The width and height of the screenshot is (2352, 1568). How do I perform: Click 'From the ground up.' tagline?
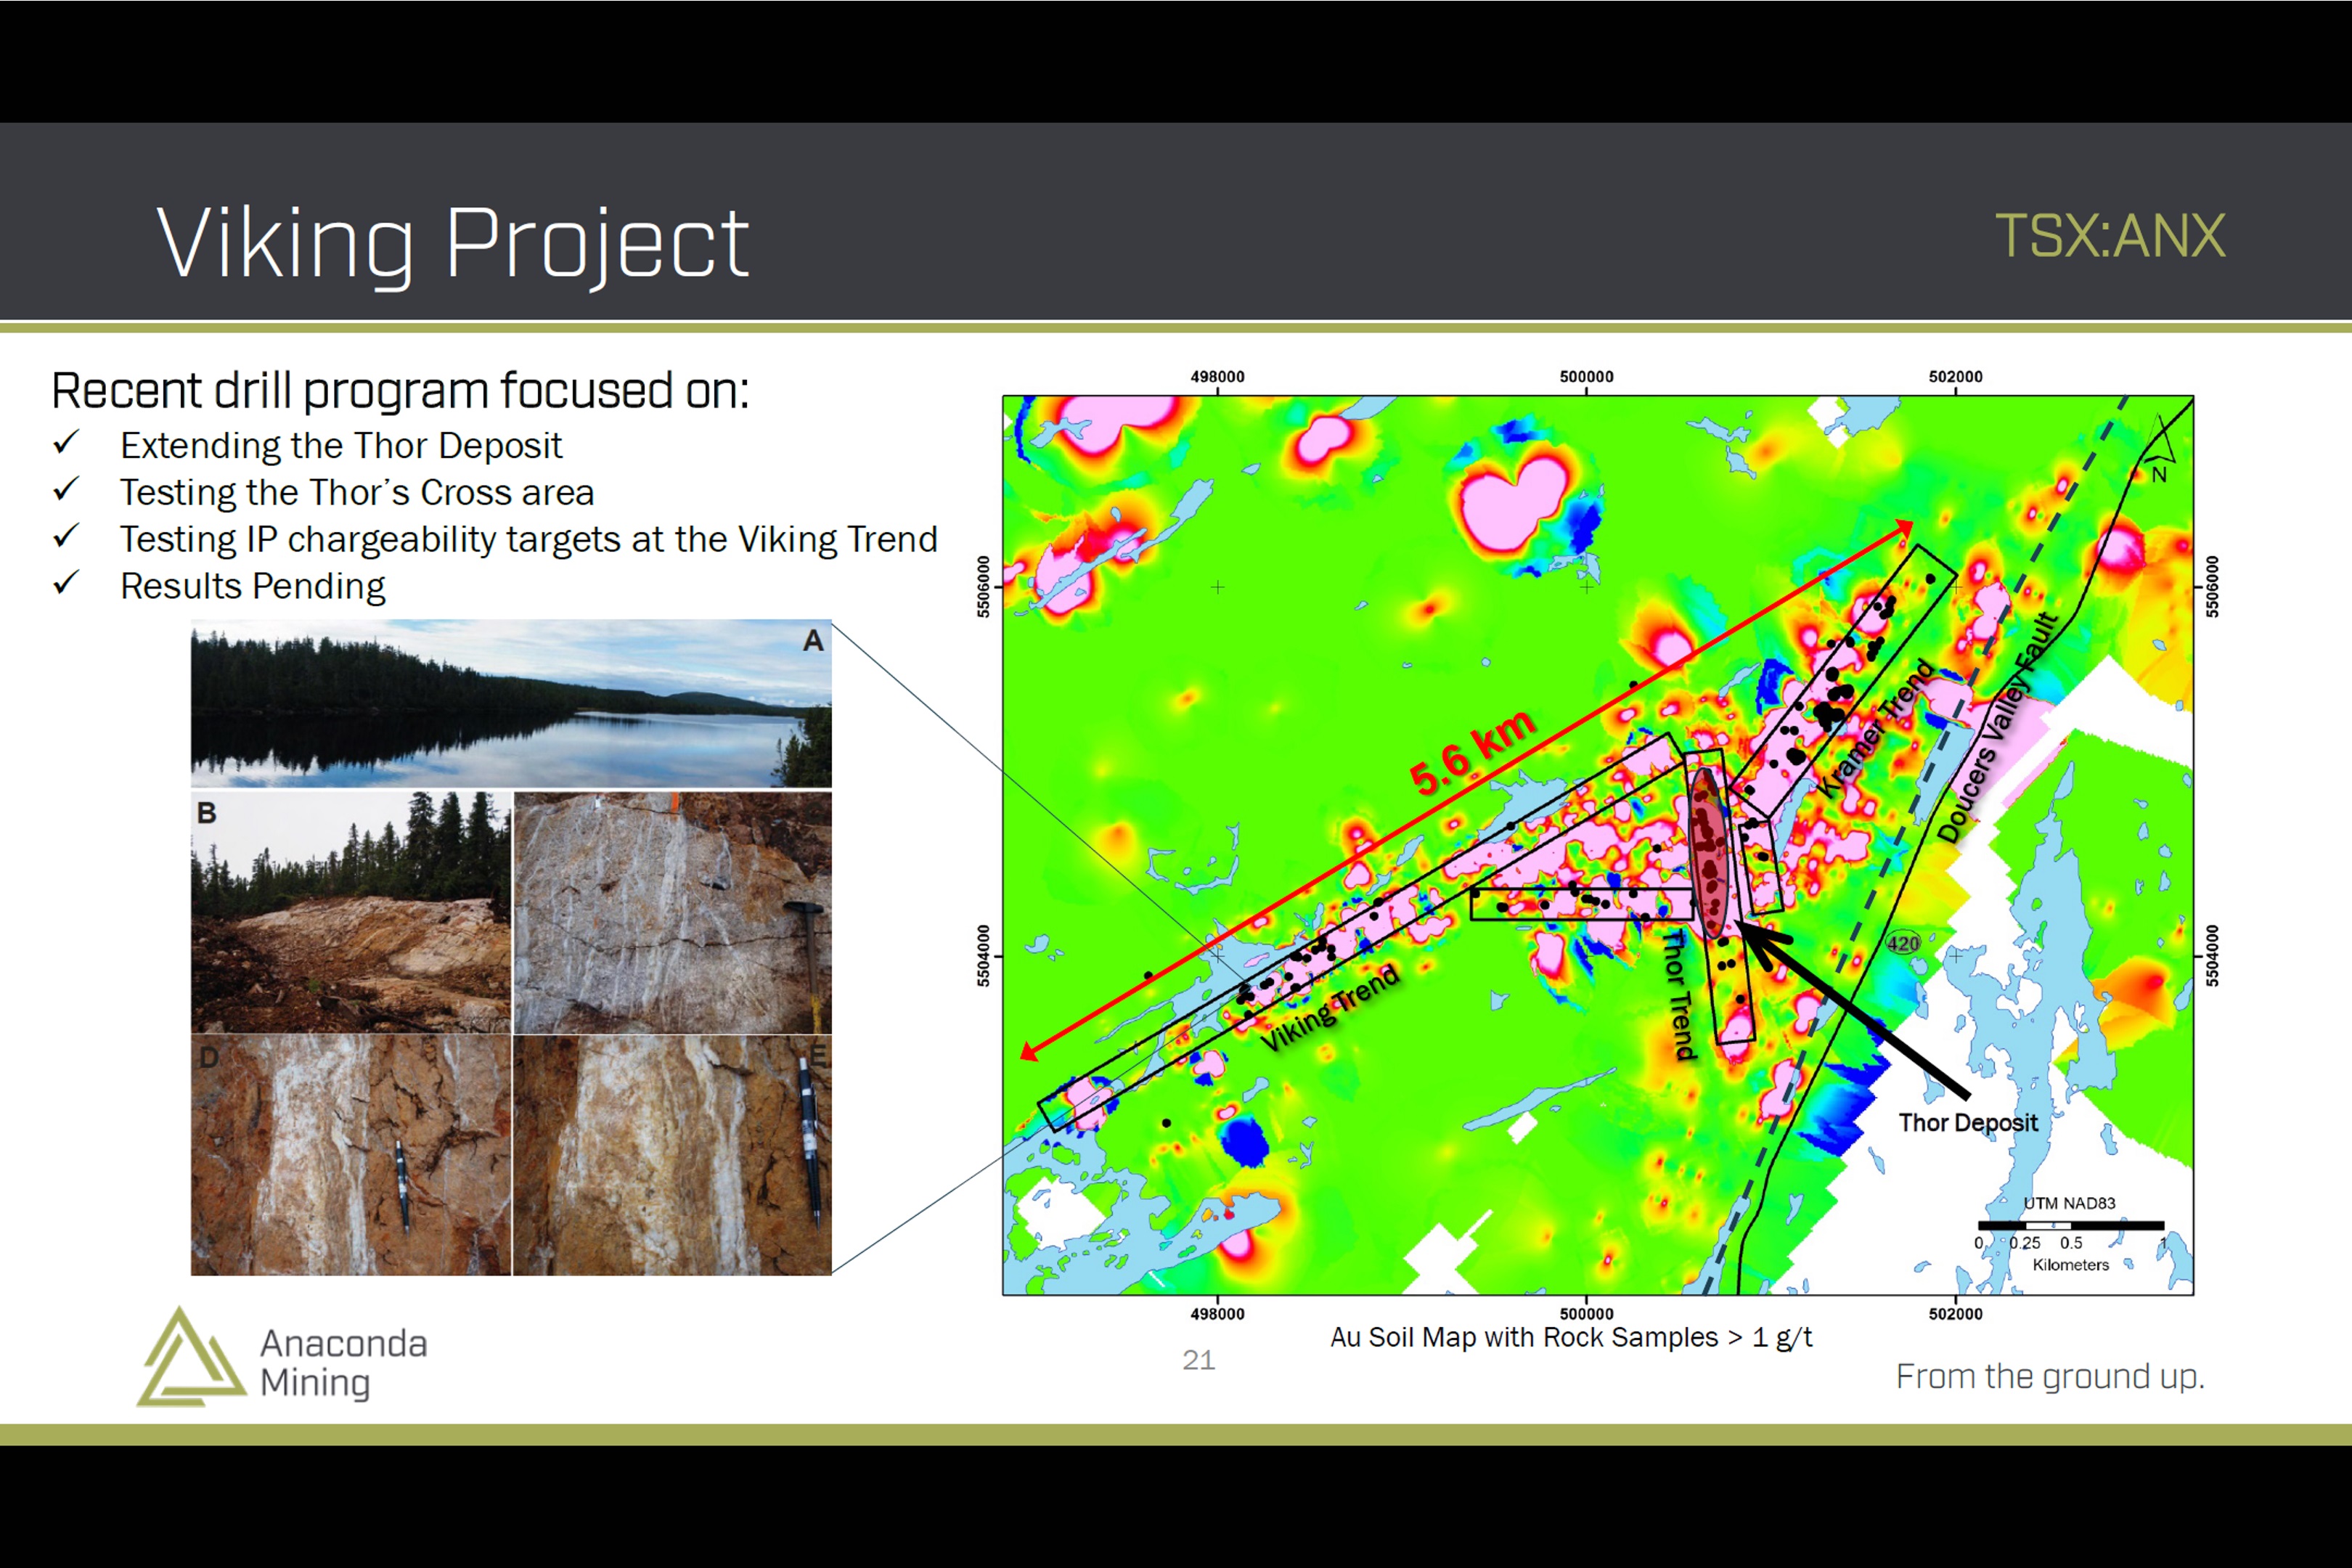[2050, 1377]
